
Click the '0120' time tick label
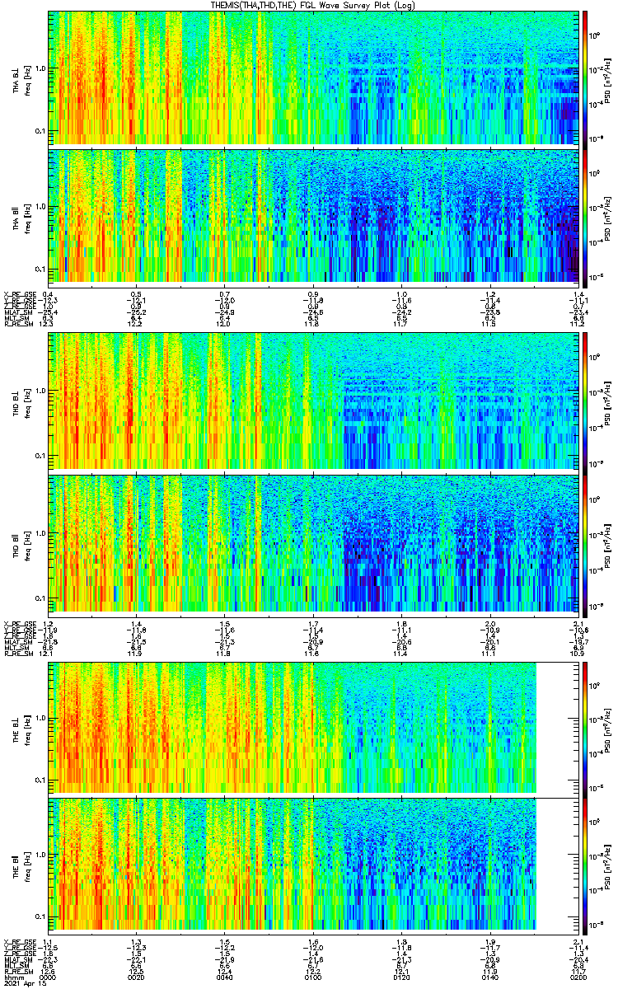pos(400,978)
